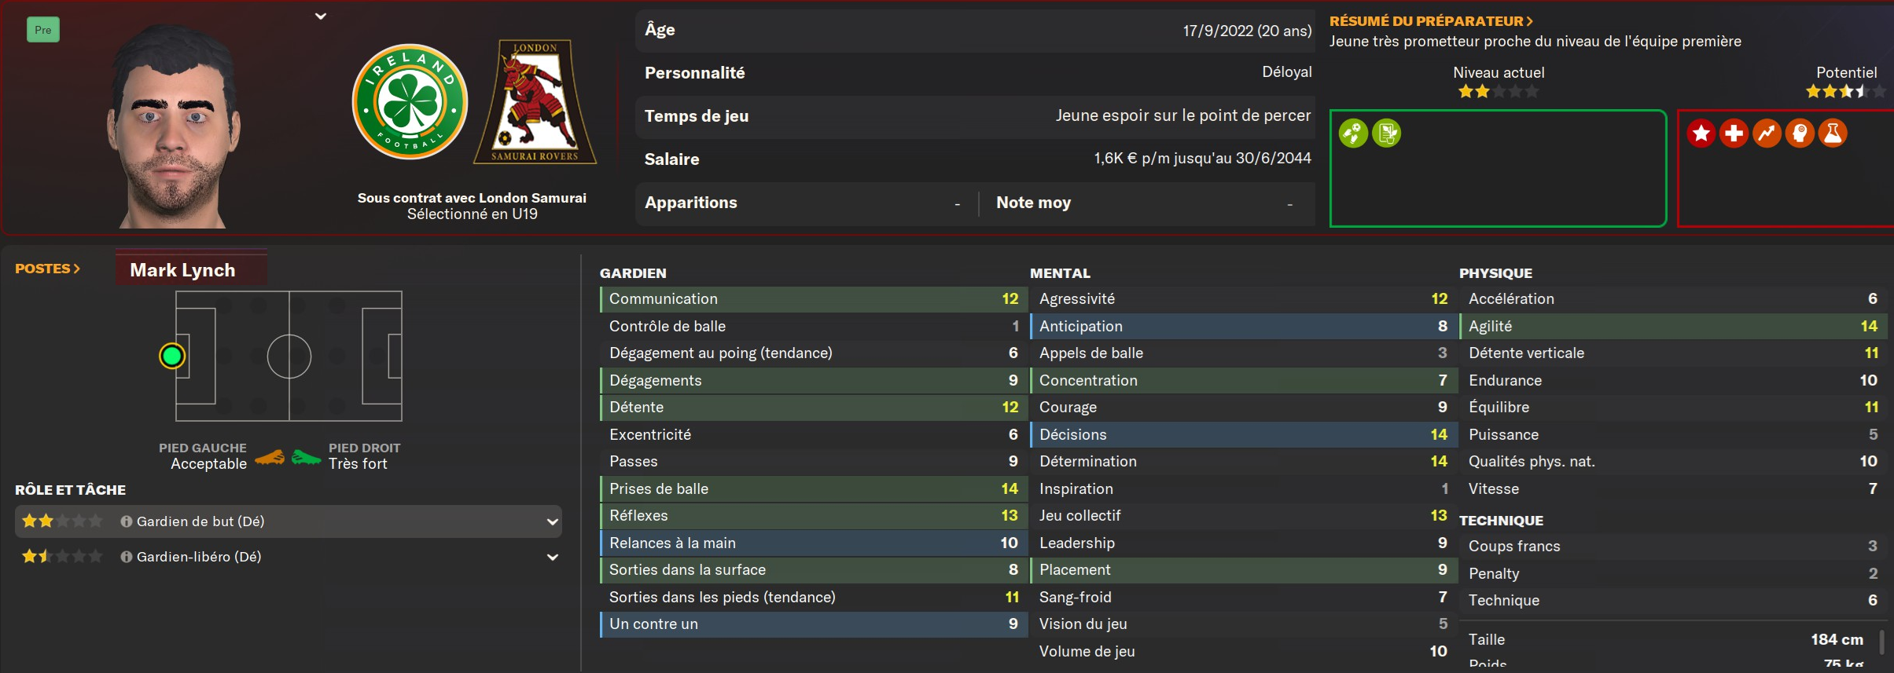Screen dimensions: 1894x673
Task: Expand the Gardien-libéro (Dé) role chevron
Action: [x=552, y=557]
